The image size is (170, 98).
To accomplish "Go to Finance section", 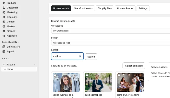I will pyautogui.click(x=11, y=31).
